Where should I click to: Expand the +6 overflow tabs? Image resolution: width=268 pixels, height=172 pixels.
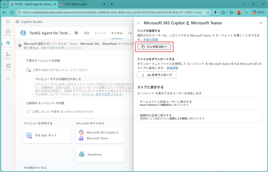(x=130, y=33)
